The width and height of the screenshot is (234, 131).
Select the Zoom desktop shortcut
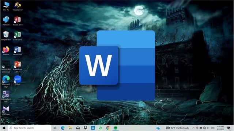point(18,80)
